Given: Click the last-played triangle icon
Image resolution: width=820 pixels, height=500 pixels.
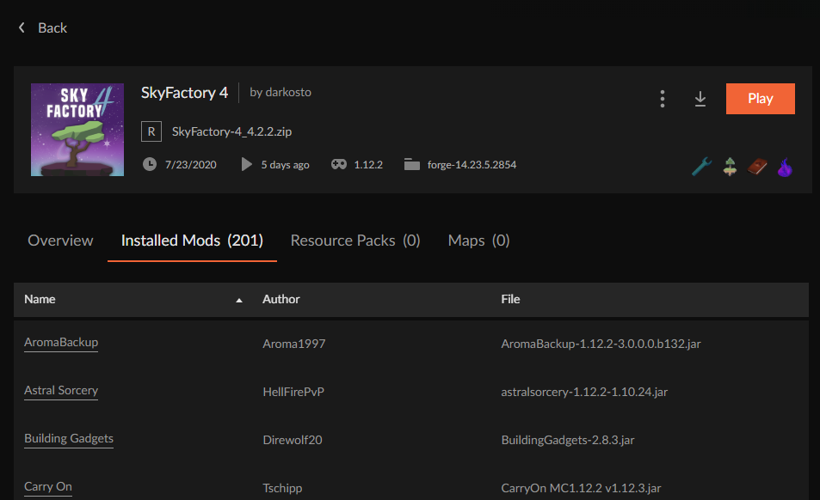Looking at the screenshot, I should (x=246, y=164).
